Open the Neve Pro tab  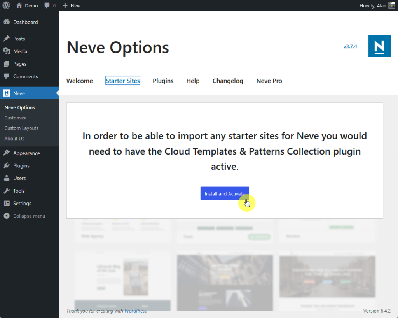point(269,81)
